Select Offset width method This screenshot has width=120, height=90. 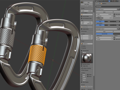pos(100,25)
